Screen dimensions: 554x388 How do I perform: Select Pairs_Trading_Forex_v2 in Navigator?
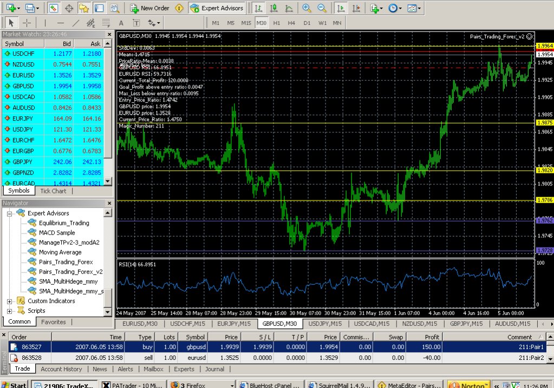[x=70, y=272]
